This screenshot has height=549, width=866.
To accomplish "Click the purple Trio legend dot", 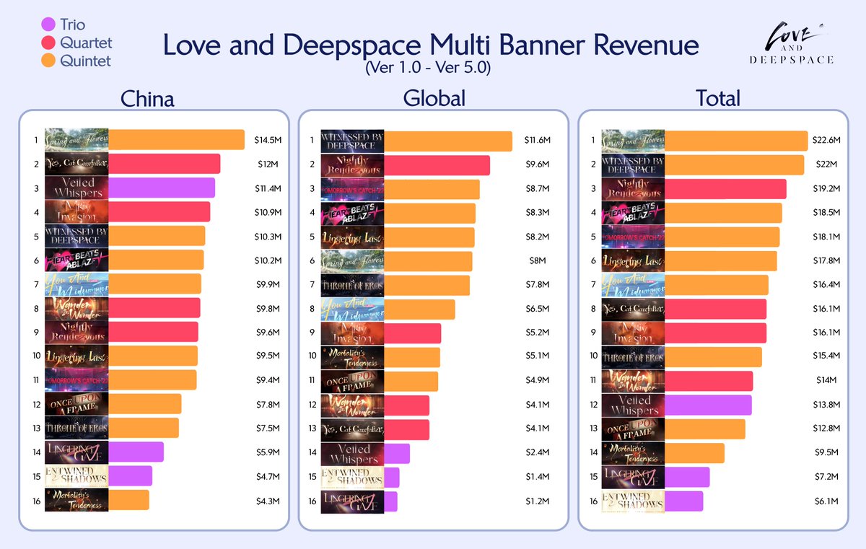I will (x=50, y=25).
